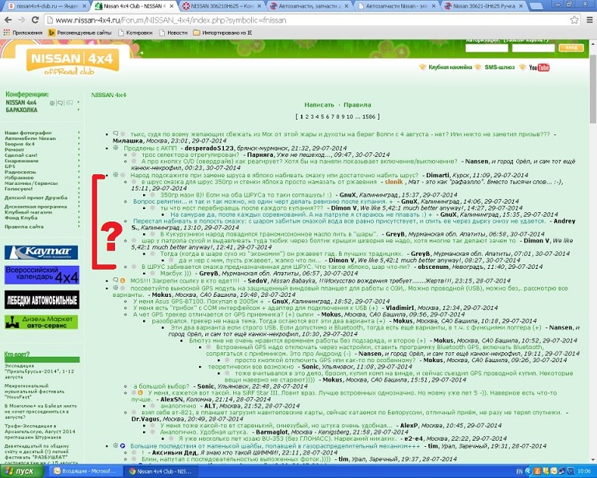Expand the arrow beside Ремонт
Image resolution: width=597 pixels, height=478 pixels.
[x=79, y=149]
